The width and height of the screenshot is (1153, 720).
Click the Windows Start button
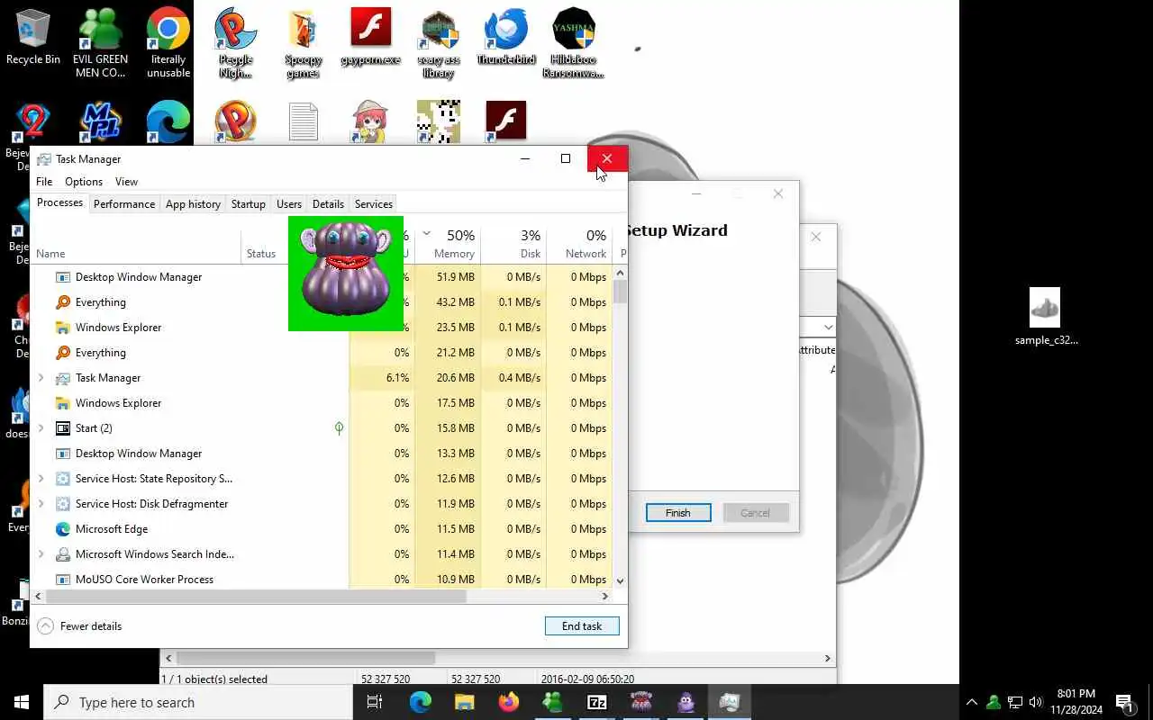[22, 702]
